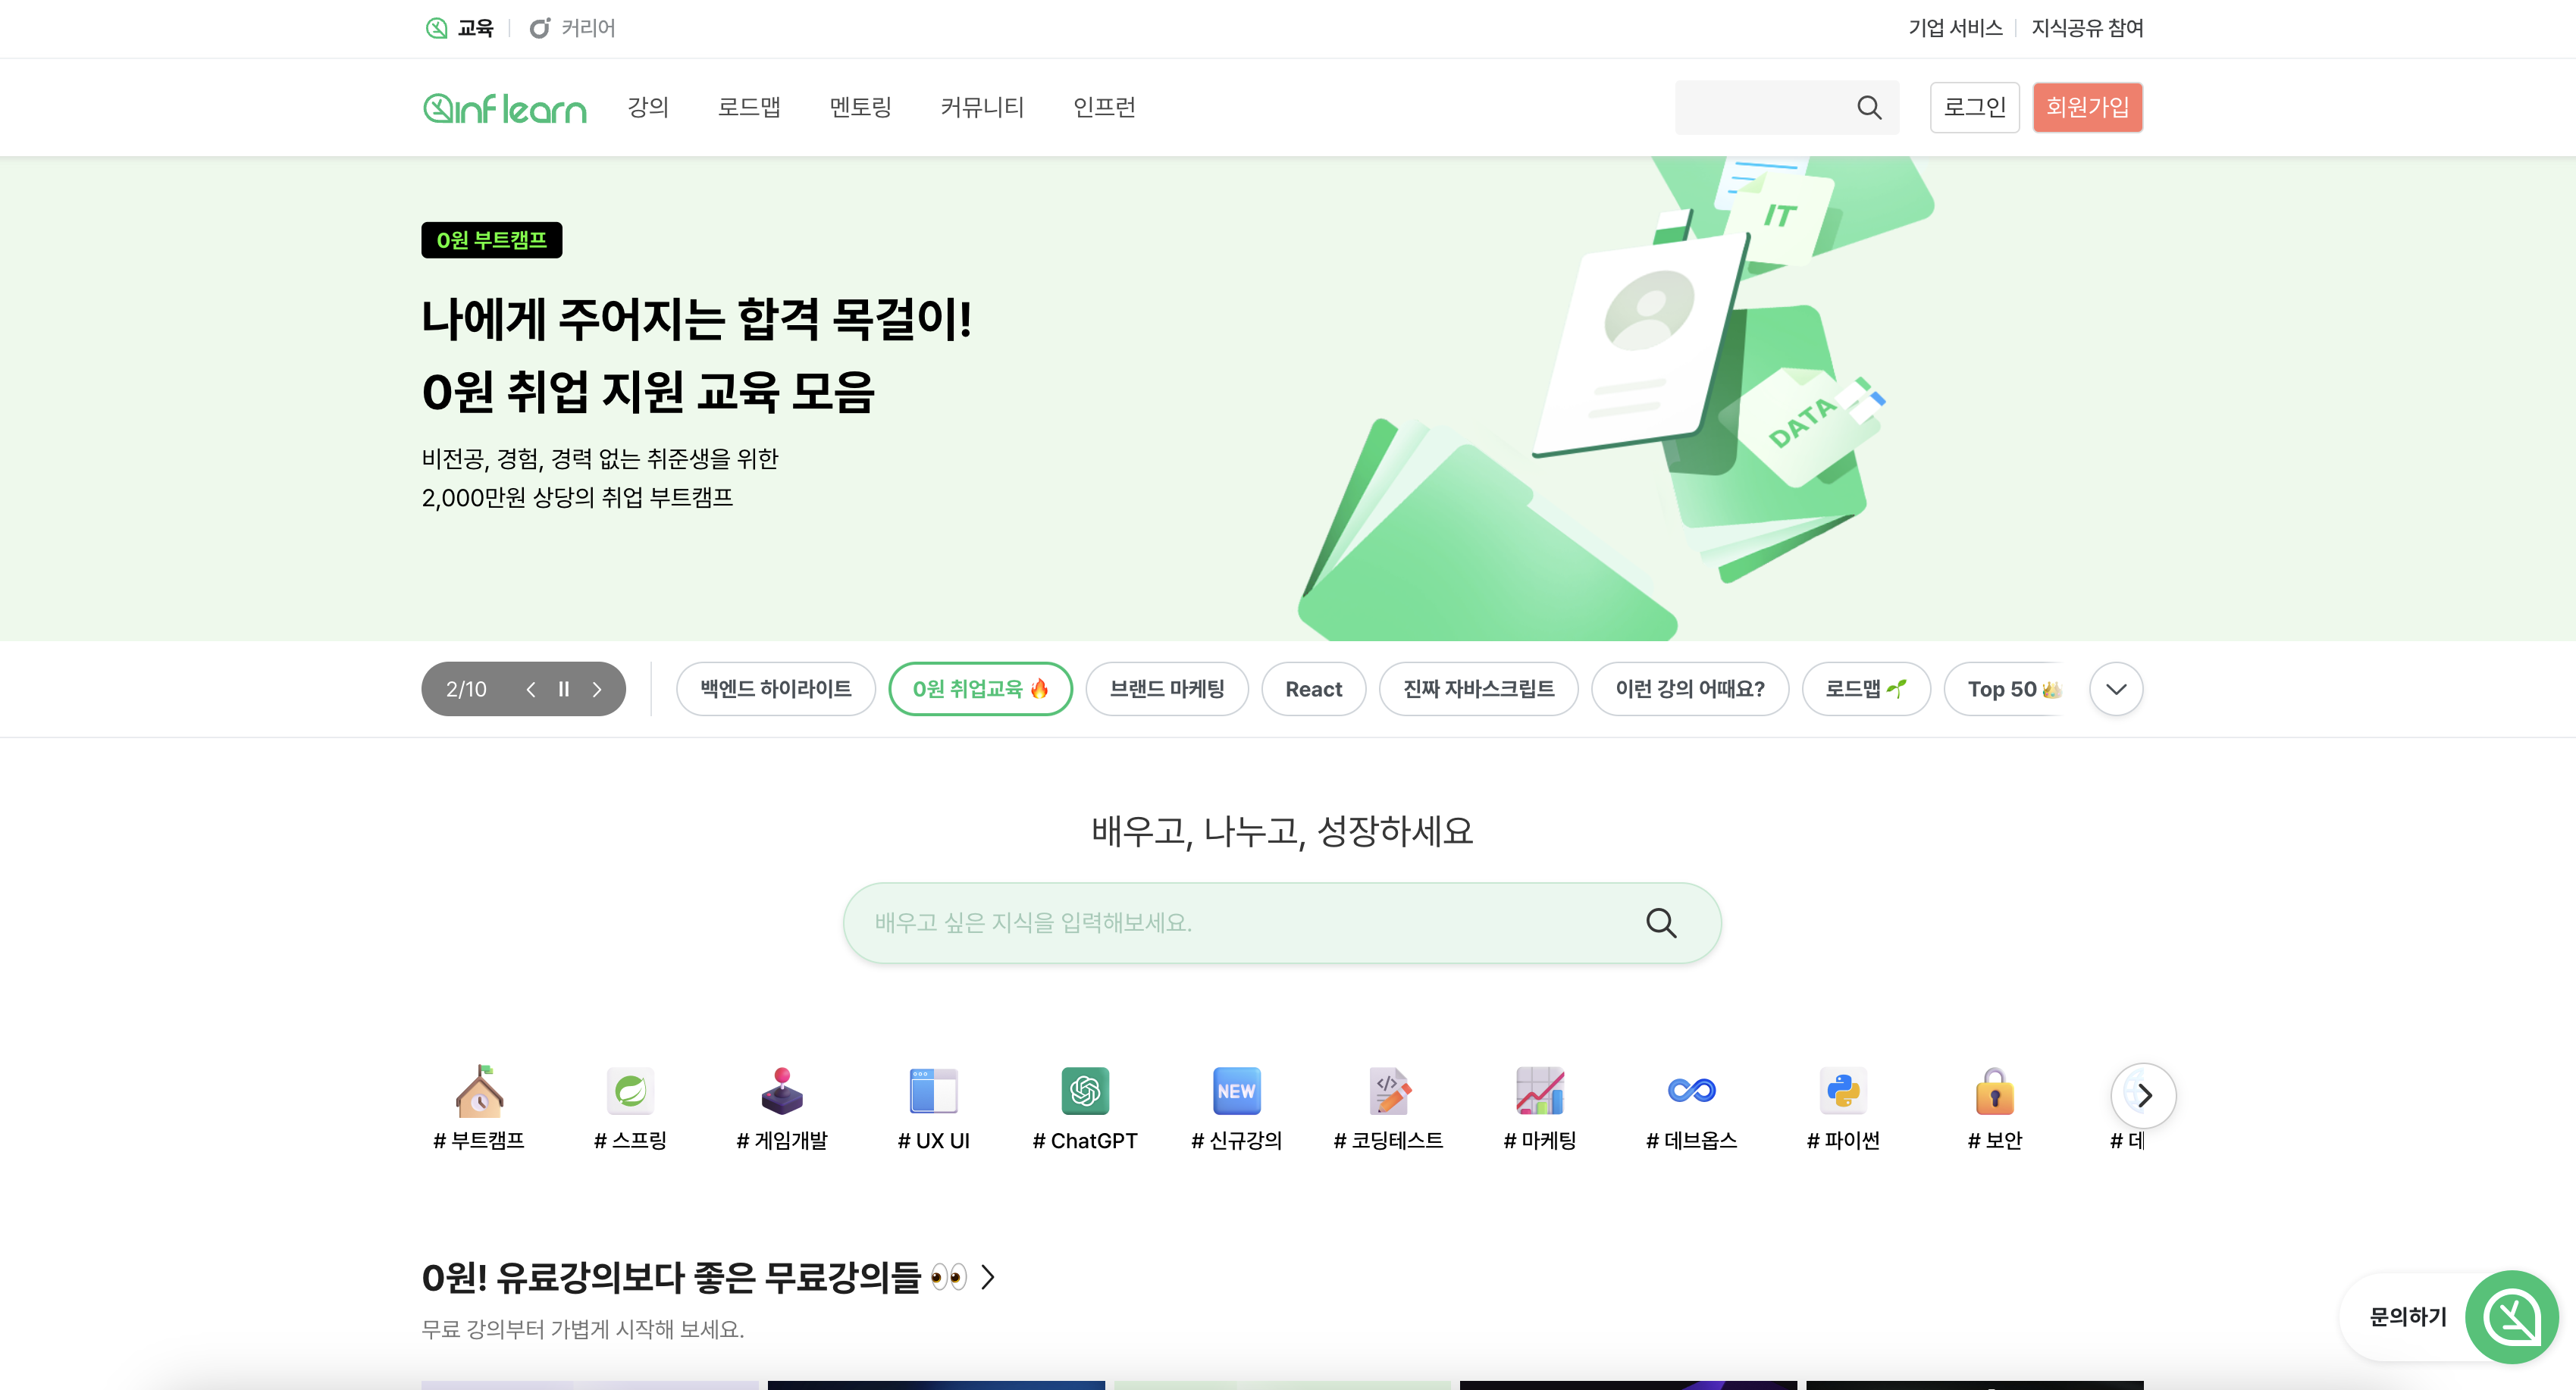Select the 보안 lock icon category
Image resolution: width=2576 pixels, height=1390 pixels.
(x=1994, y=1092)
